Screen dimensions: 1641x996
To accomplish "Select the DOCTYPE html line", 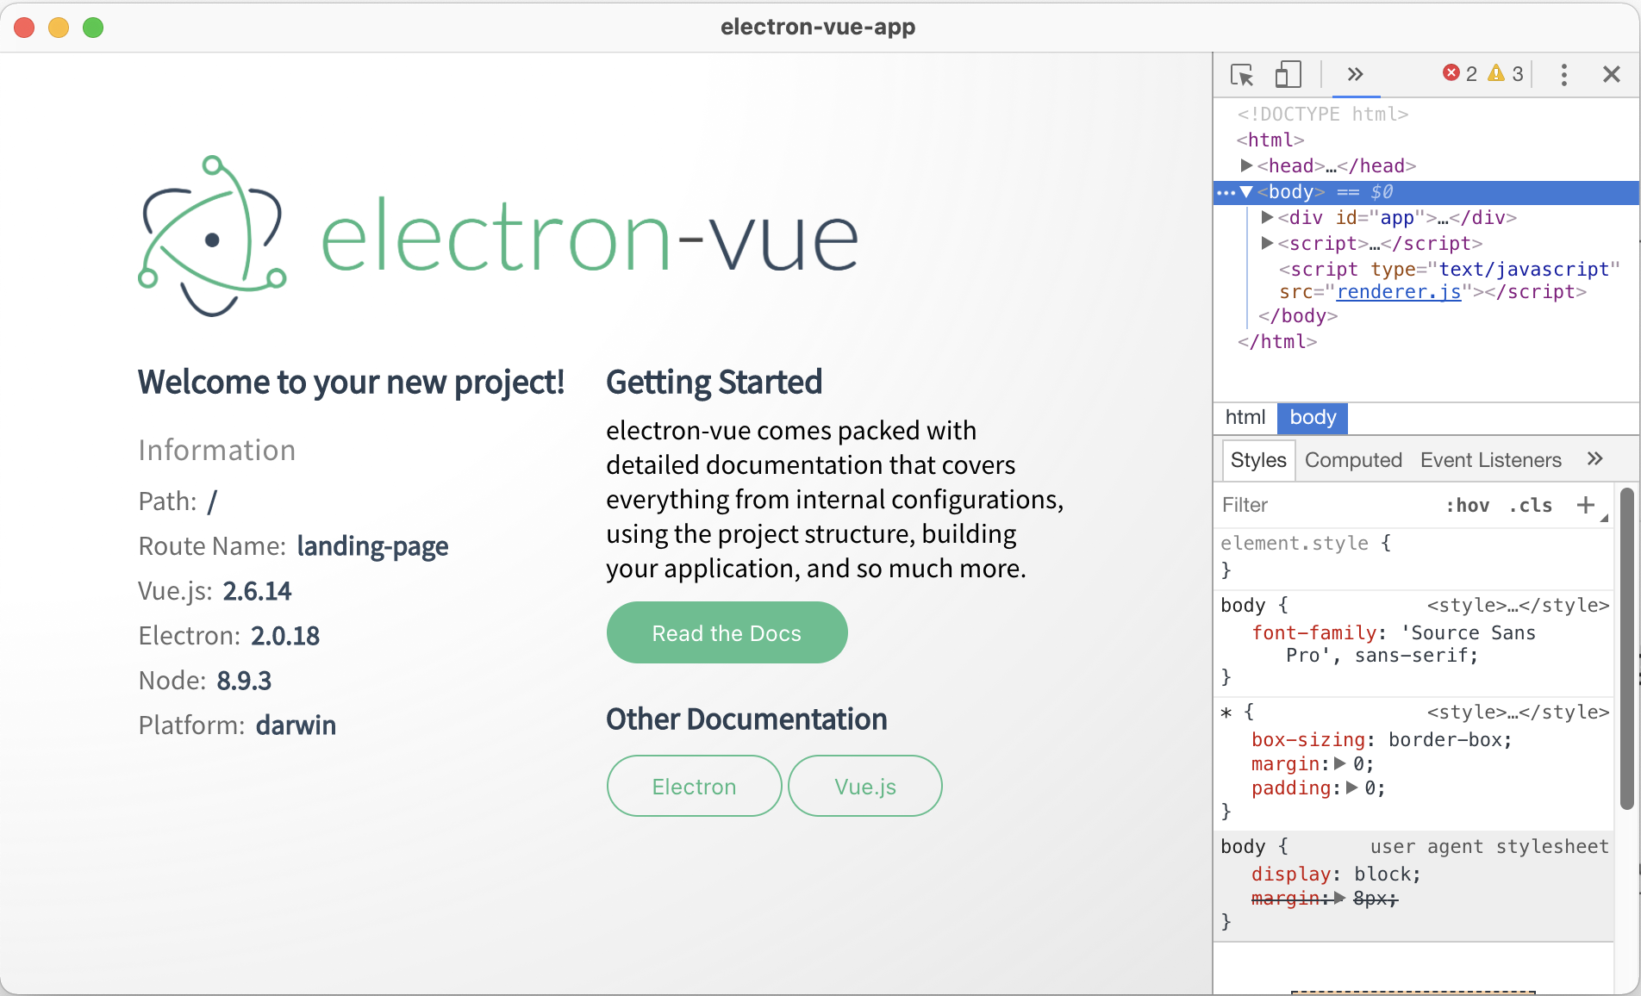I will click(x=1322, y=114).
